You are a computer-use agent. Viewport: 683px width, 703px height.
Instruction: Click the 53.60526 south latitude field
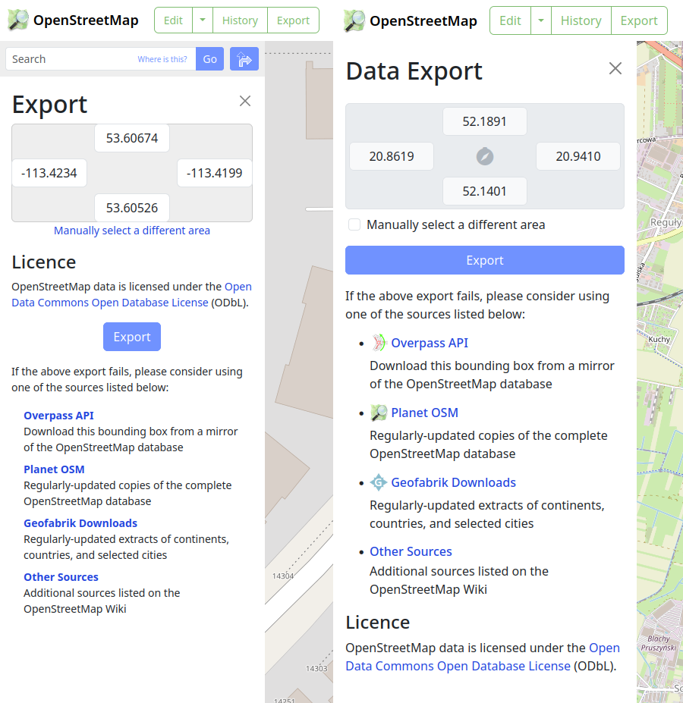click(132, 208)
